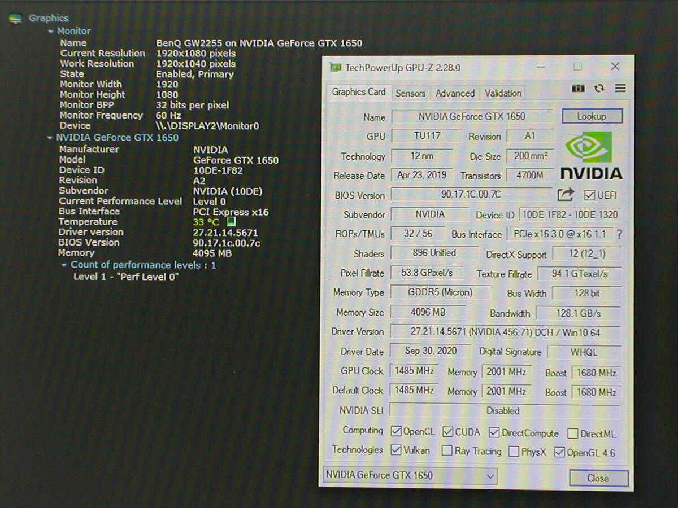Click the Shaders field 896 Unified
This screenshot has height=508, width=678.
pos(434,253)
